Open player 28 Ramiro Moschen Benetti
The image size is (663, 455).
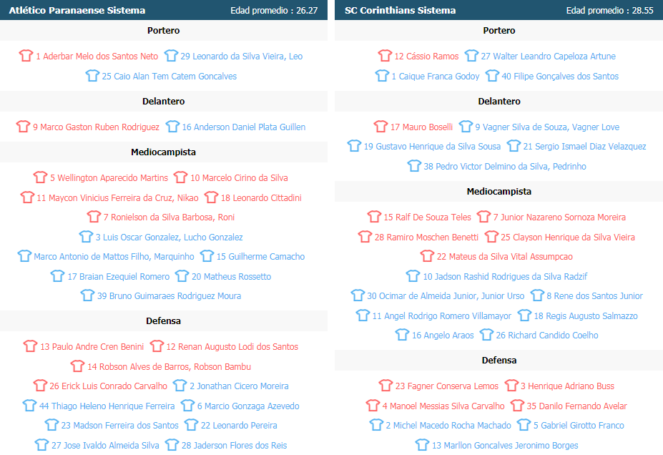click(426, 238)
